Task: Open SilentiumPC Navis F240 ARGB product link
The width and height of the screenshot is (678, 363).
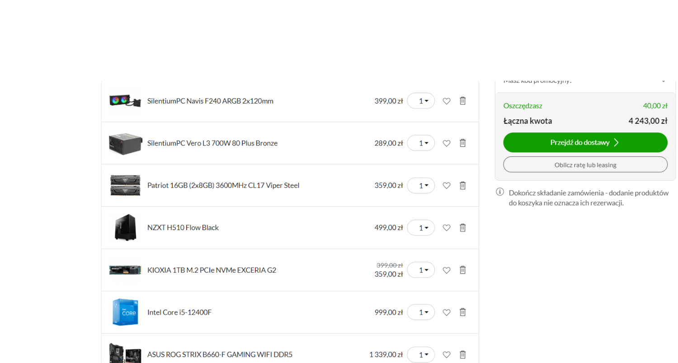Action: click(210, 101)
